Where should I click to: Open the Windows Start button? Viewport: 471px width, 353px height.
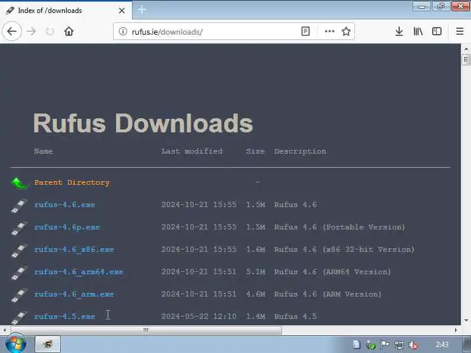tap(16, 344)
